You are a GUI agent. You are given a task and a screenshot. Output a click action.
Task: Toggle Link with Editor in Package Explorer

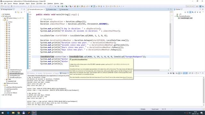[18, 12]
